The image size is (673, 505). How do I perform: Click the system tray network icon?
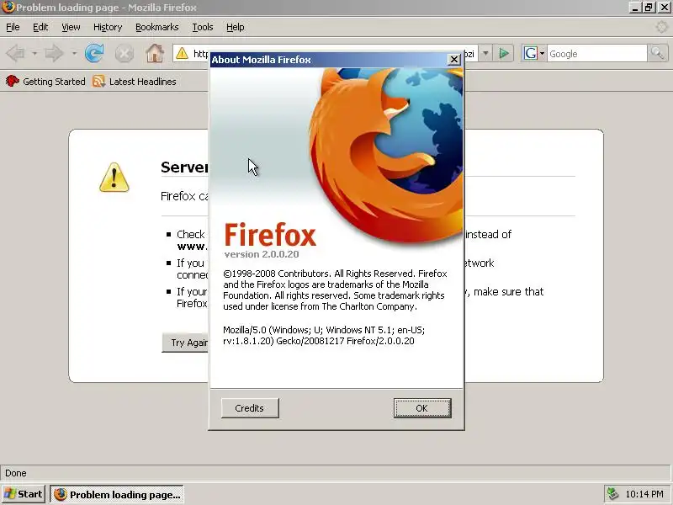pos(612,494)
